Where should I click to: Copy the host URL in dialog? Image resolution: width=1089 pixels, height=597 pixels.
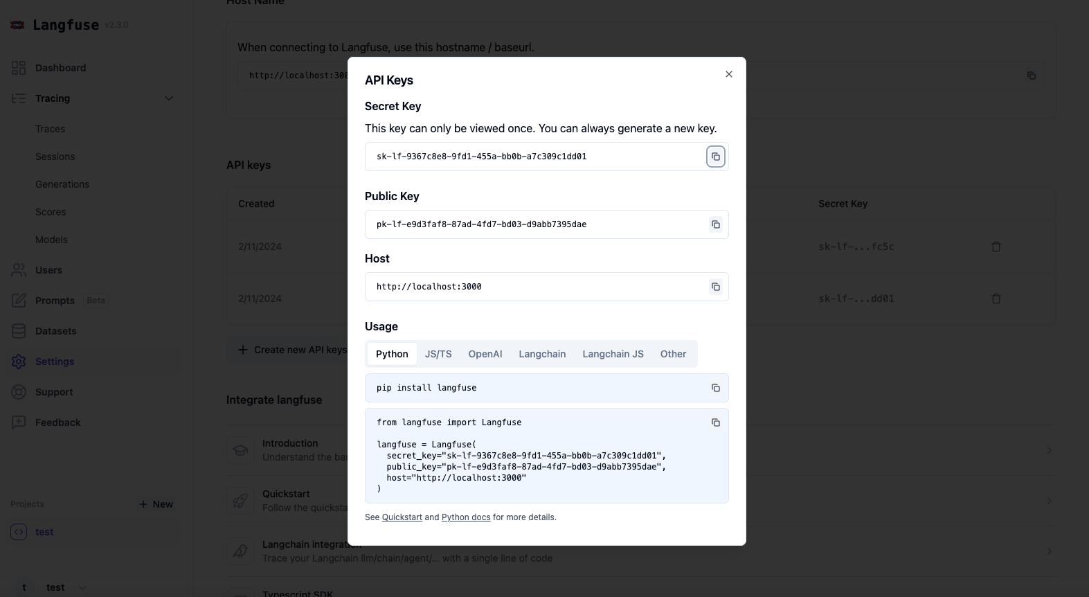pyautogui.click(x=716, y=287)
